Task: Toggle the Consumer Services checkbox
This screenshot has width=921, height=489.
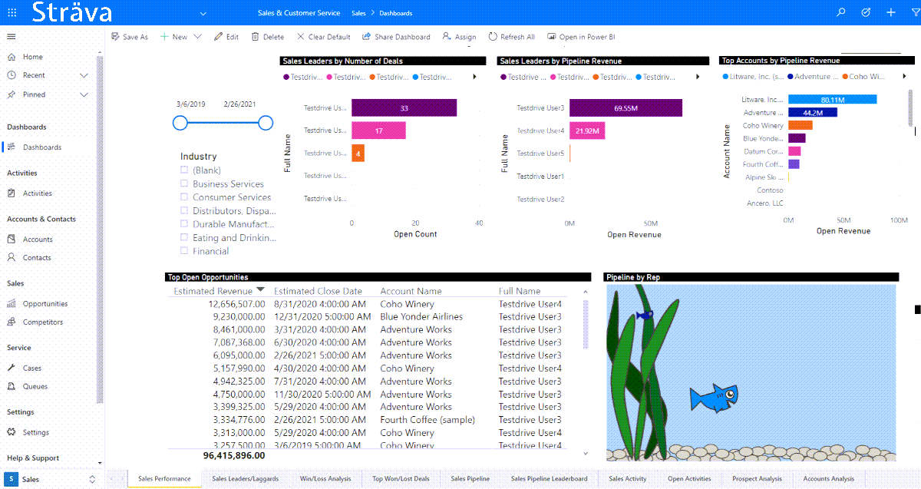Action: [184, 197]
